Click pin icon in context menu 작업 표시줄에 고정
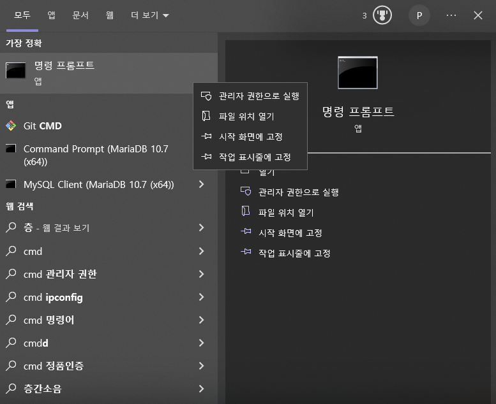496x404 pixels. coord(206,156)
